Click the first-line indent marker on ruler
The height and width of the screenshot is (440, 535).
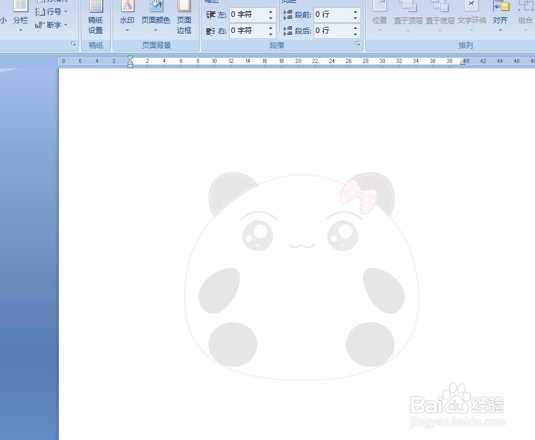[x=130, y=58]
